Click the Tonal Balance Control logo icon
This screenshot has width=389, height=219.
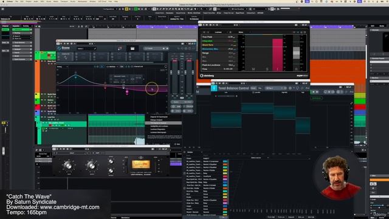(214, 88)
